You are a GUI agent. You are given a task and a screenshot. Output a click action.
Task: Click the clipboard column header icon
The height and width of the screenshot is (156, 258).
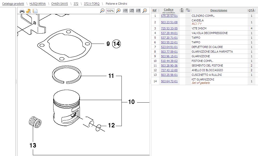click(x=182, y=10)
